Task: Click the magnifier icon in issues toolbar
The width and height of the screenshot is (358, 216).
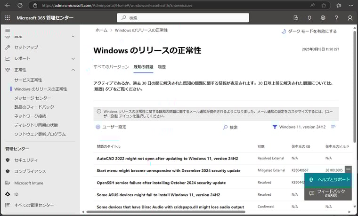Action: pos(225,127)
